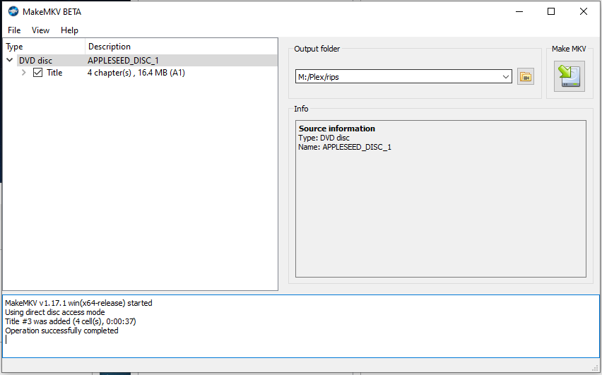
Task: Click the Type column header
Action: coord(44,47)
